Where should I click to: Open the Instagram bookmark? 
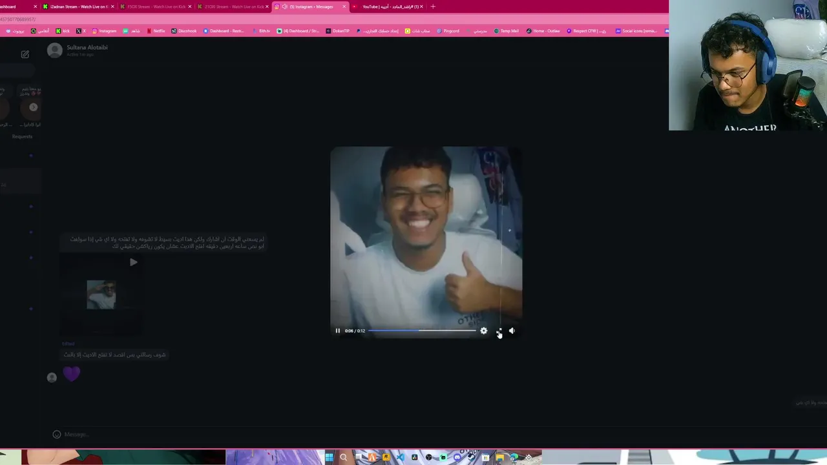pyautogui.click(x=104, y=31)
